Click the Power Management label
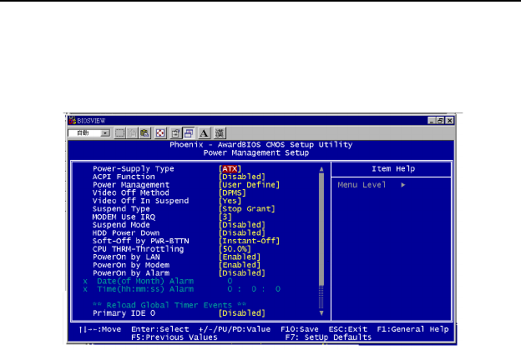This screenshot has width=521, height=350. point(131,184)
